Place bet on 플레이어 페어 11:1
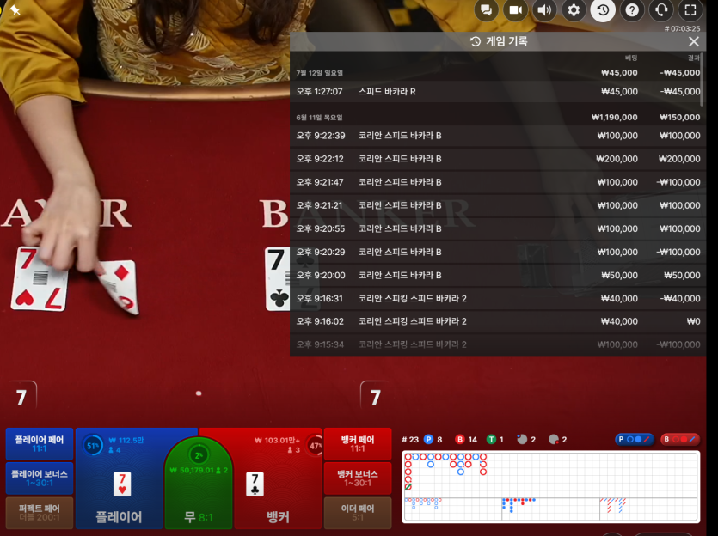 [x=40, y=443]
